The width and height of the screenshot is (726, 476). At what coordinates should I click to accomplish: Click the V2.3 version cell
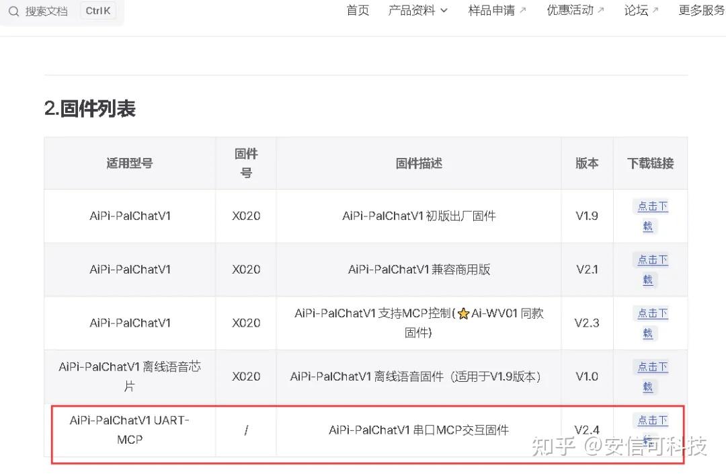587,323
